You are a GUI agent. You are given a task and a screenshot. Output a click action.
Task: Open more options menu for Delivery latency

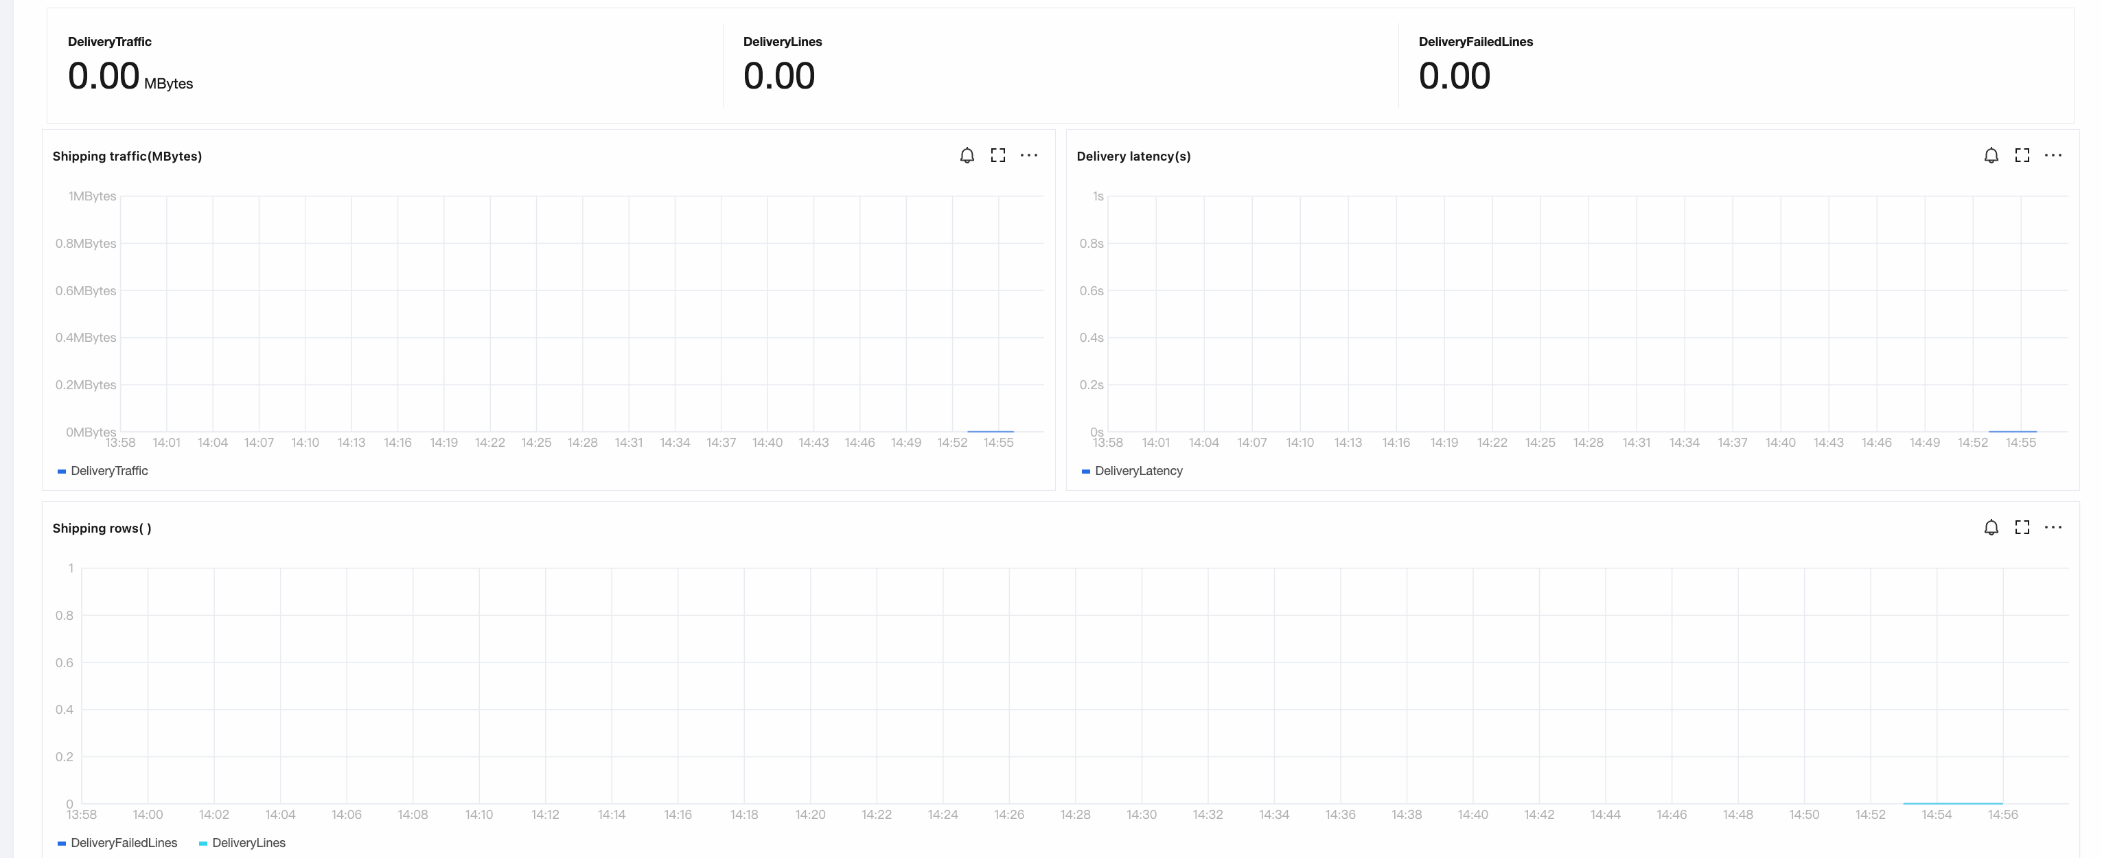point(2053,155)
